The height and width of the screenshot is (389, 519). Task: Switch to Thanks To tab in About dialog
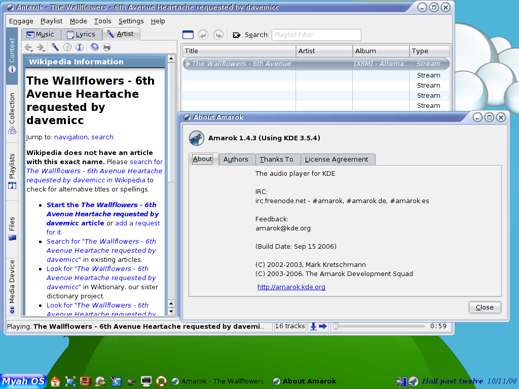[277, 160]
